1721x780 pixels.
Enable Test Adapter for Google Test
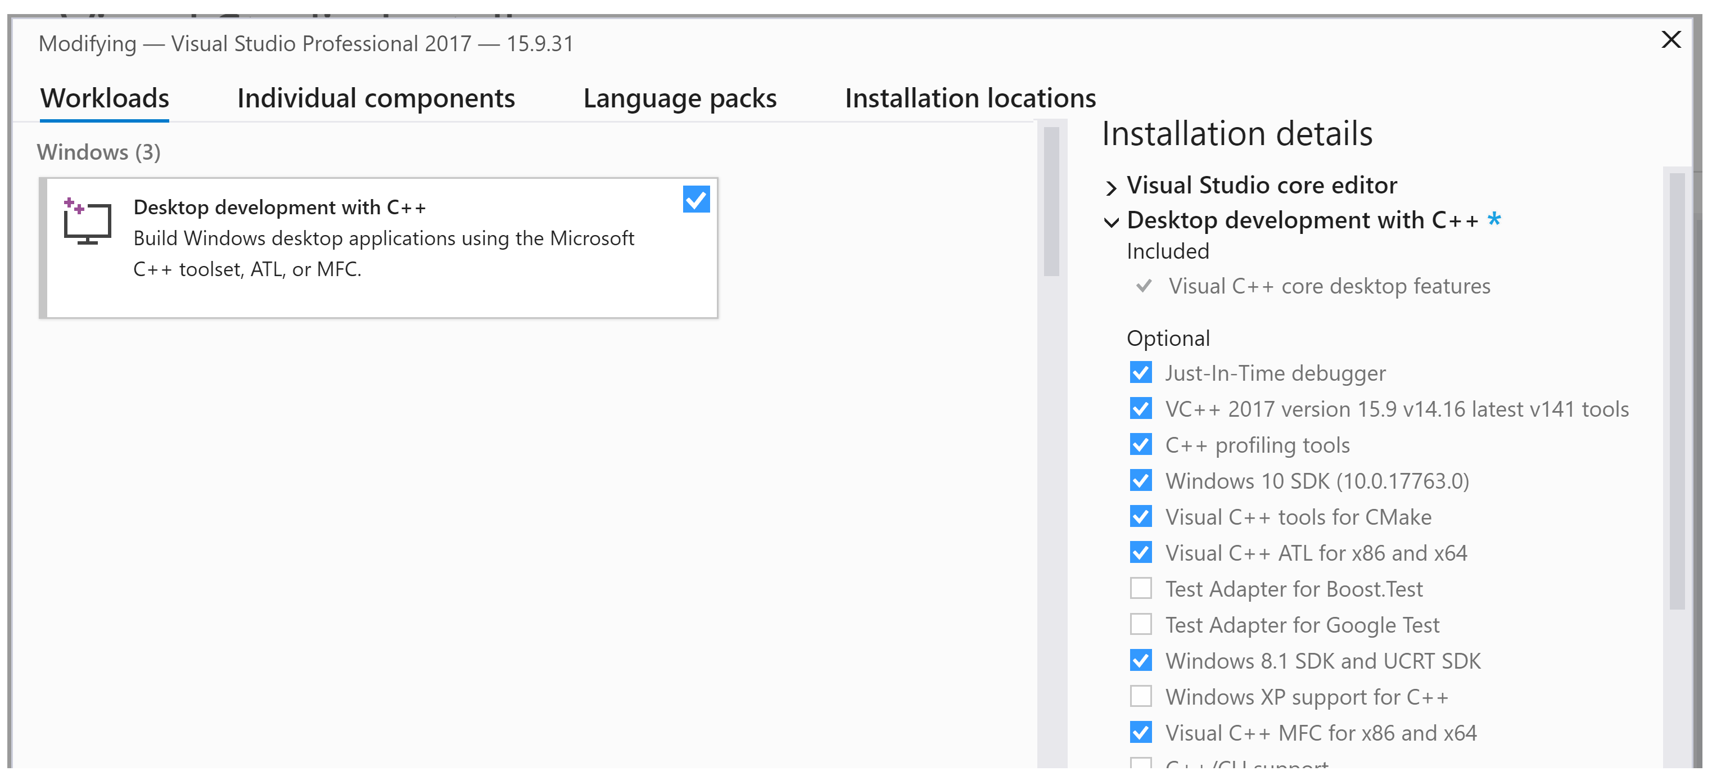tap(1140, 625)
